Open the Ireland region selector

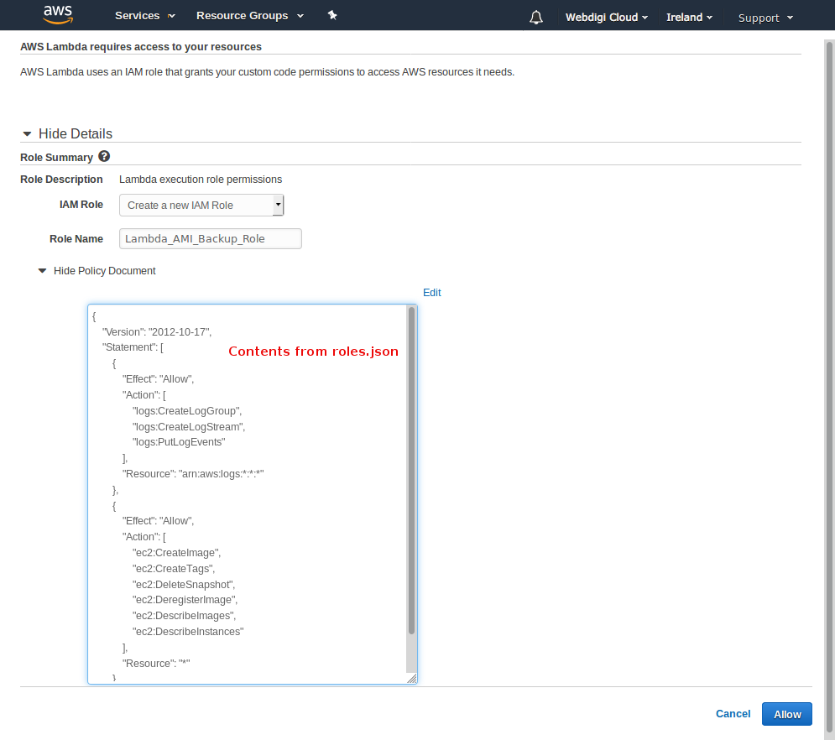(x=689, y=18)
